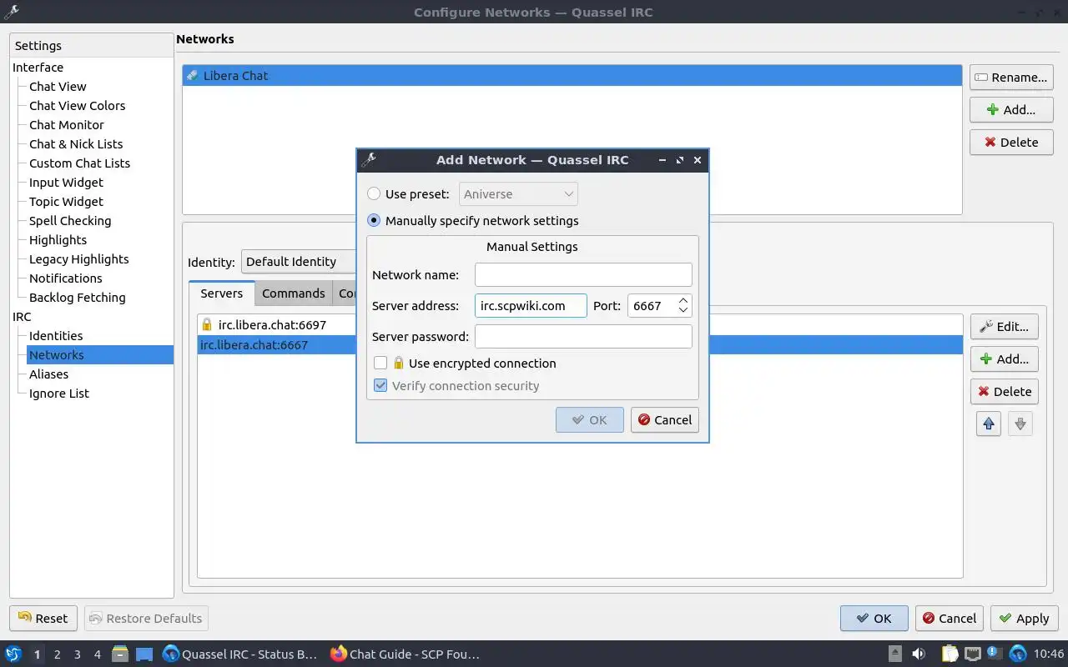Open Backlog Fetching settings
Viewport: 1068px width, 667px height.
(77, 298)
